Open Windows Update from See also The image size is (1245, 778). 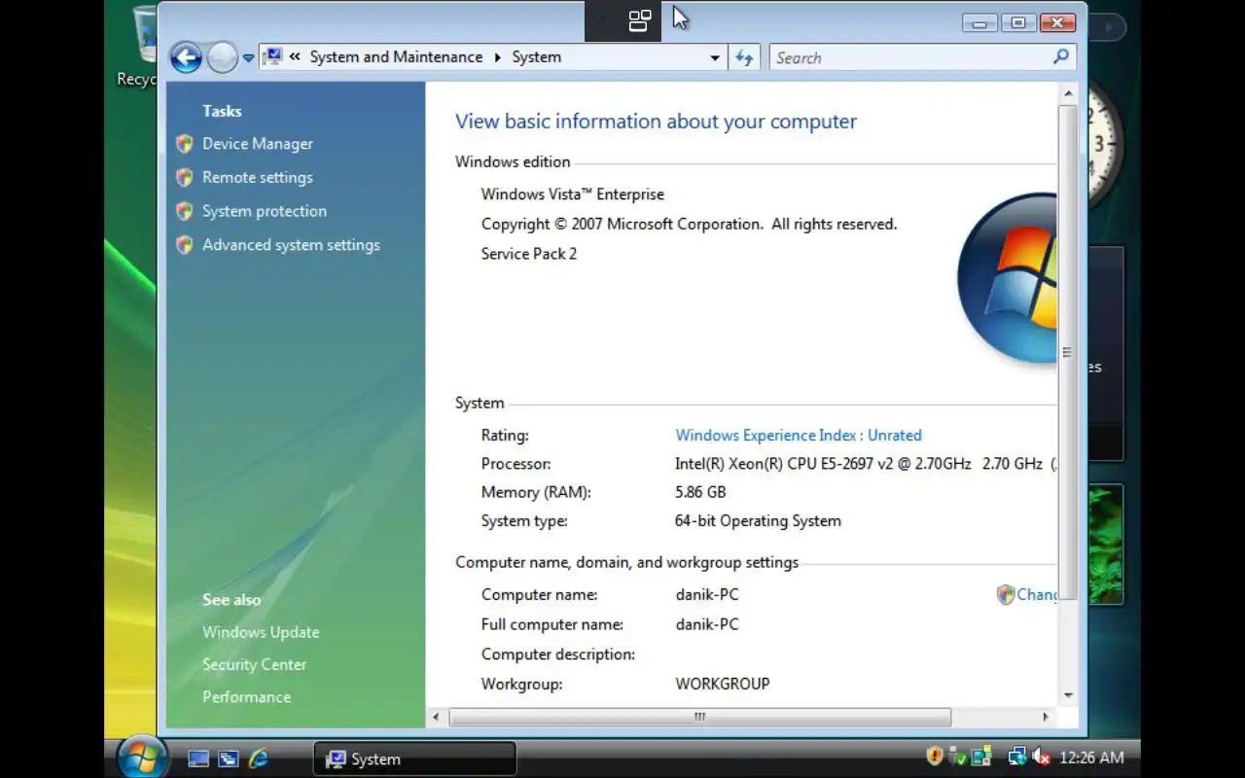pyautogui.click(x=261, y=632)
